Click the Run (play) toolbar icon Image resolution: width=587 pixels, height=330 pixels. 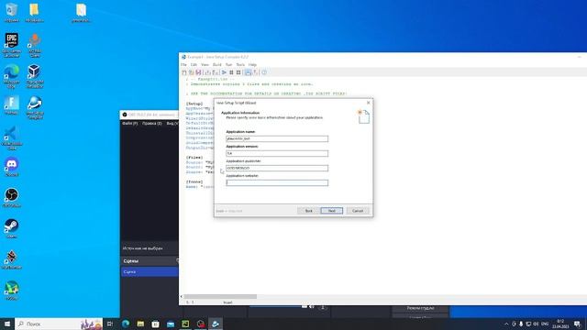(224, 72)
